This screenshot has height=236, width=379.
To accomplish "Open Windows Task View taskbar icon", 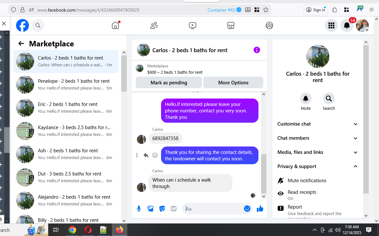I will (56, 230).
